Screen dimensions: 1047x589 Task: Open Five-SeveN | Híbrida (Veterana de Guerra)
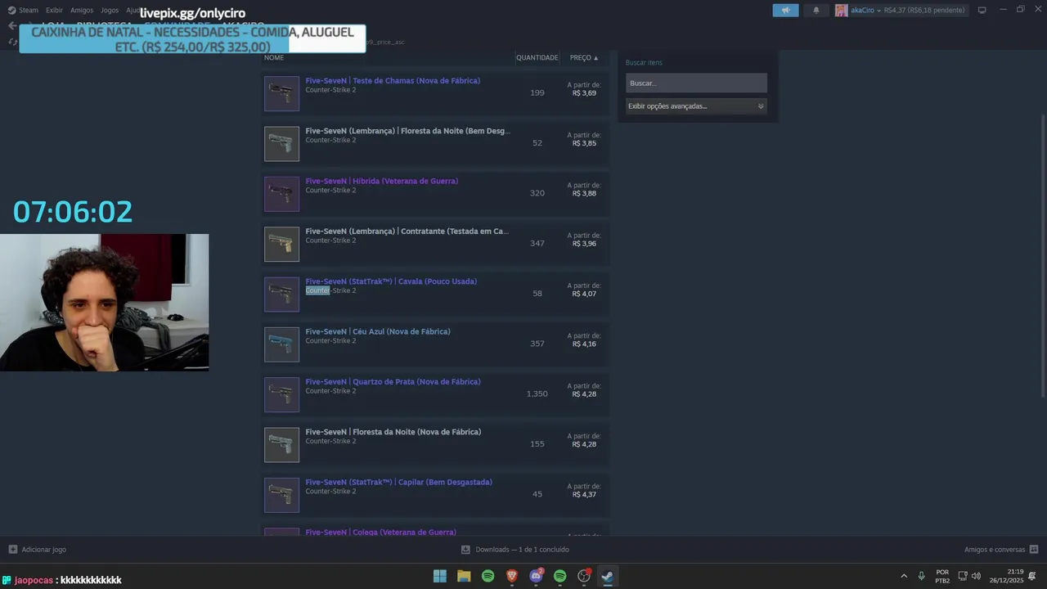[x=381, y=181]
